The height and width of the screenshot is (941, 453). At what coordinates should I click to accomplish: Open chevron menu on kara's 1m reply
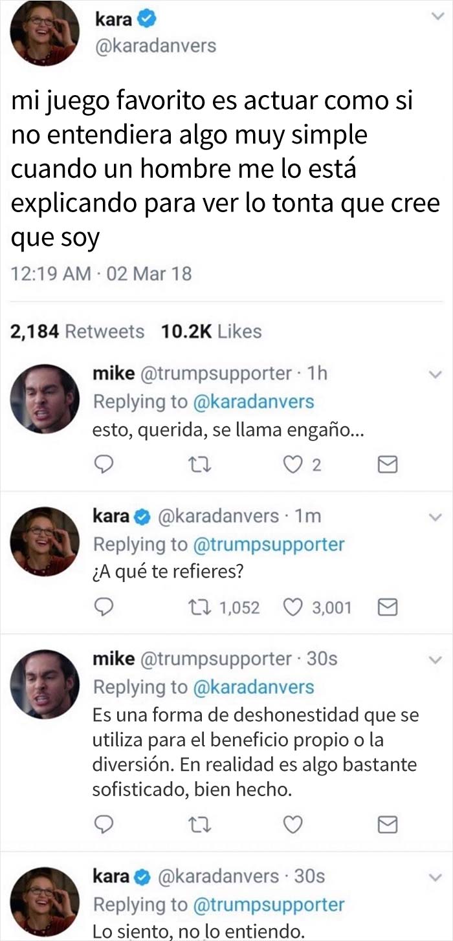[x=436, y=516]
